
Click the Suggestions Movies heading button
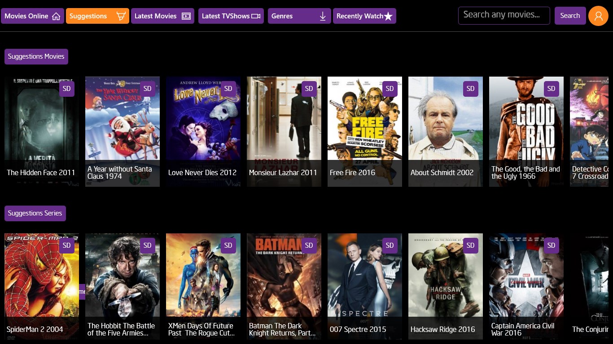(x=36, y=56)
